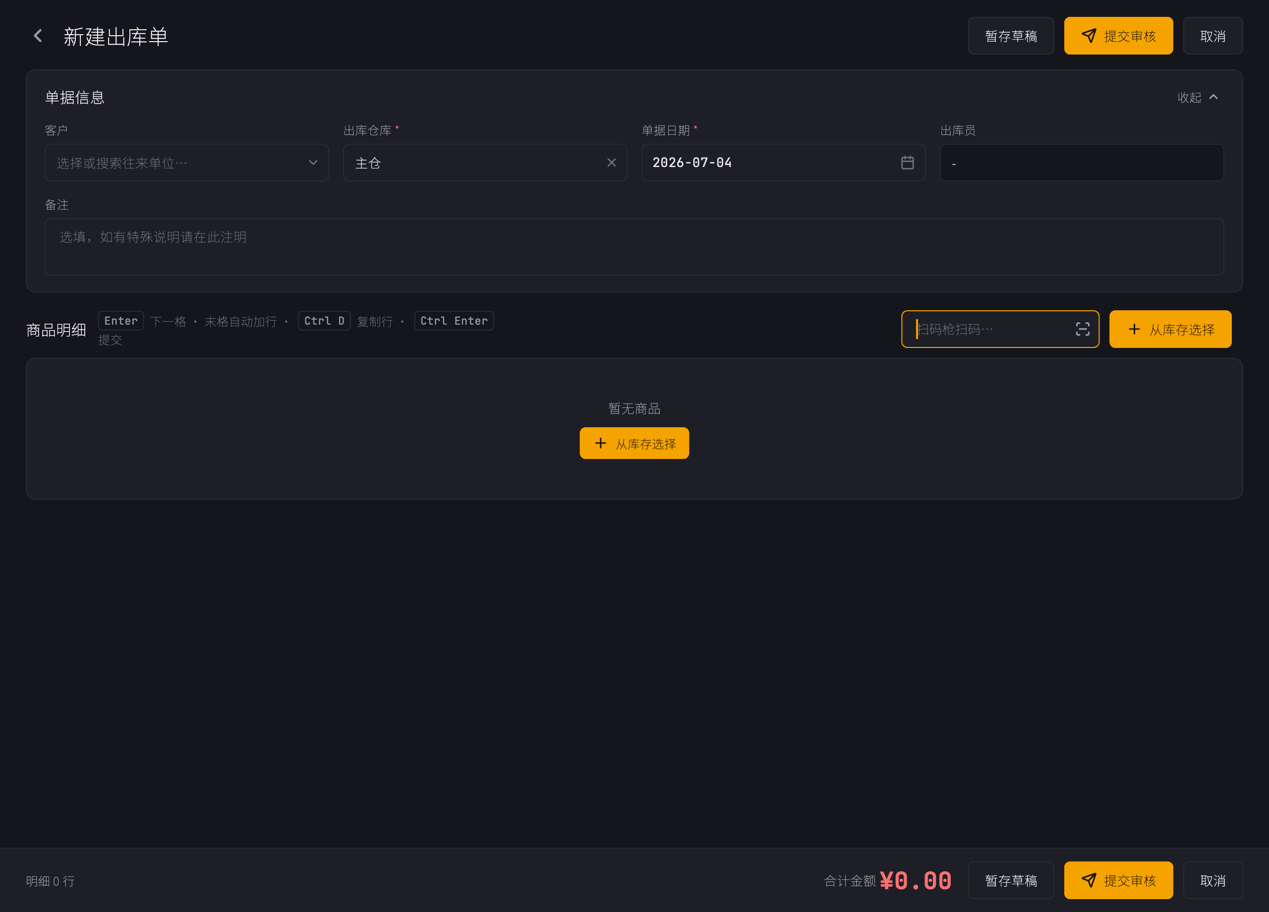The width and height of the screenshot is (1269, 912).
Task: Click the Enter shortcut key hint
Action: point(121,321)
